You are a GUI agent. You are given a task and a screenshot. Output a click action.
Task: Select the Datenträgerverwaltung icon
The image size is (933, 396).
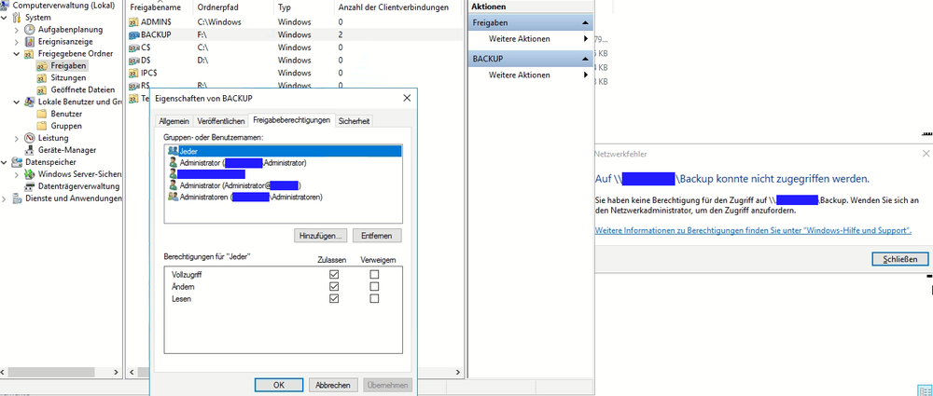point(31,186)
